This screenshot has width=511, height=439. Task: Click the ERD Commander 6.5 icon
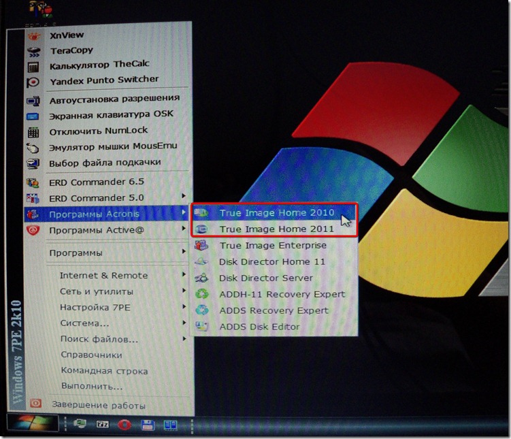[33, 183]
